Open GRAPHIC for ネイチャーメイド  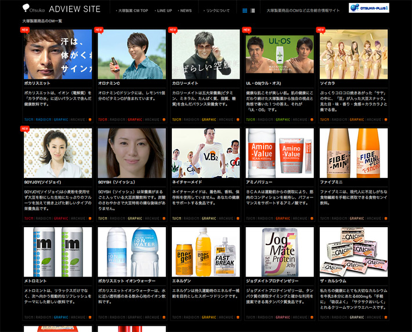pyautogui.click(x=209, y=218)
